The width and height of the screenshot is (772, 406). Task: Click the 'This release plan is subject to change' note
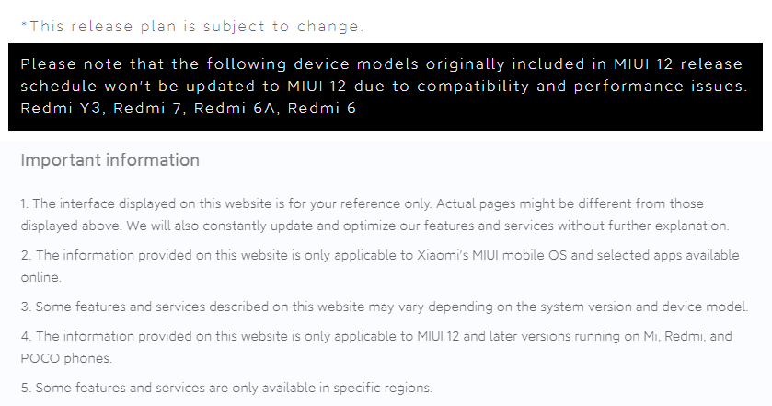[192, 26]
